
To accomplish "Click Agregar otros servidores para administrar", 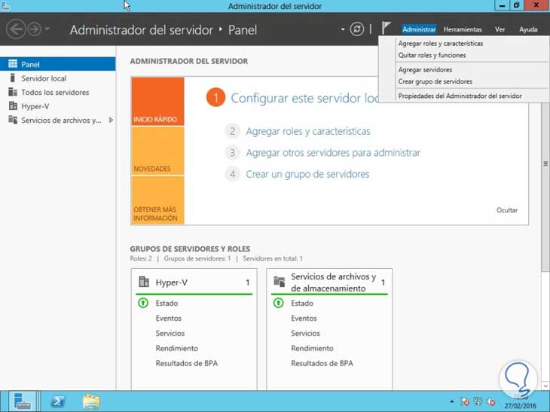I will click(333, 153).
